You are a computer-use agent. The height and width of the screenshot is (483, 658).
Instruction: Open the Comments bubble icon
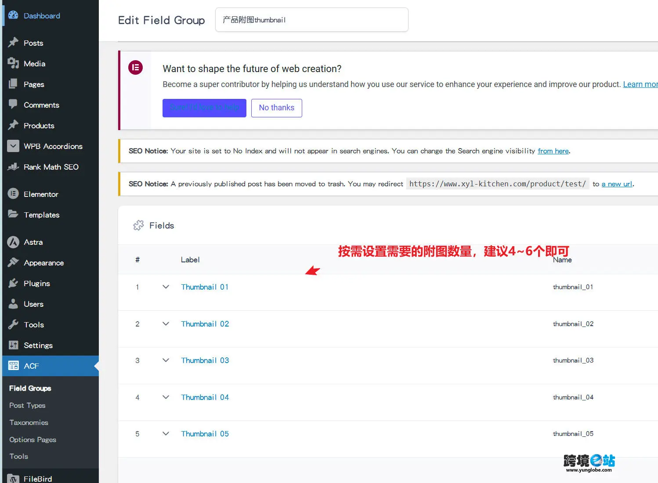point(13,105)
